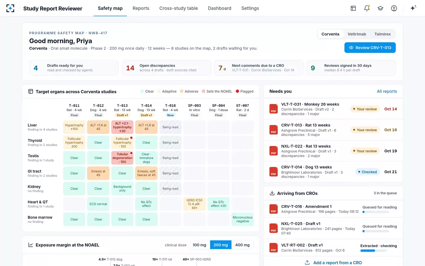The height and width of the screenshot is (266, 425).
Task: Open the notifications bell
Action: tap(367, 8)
